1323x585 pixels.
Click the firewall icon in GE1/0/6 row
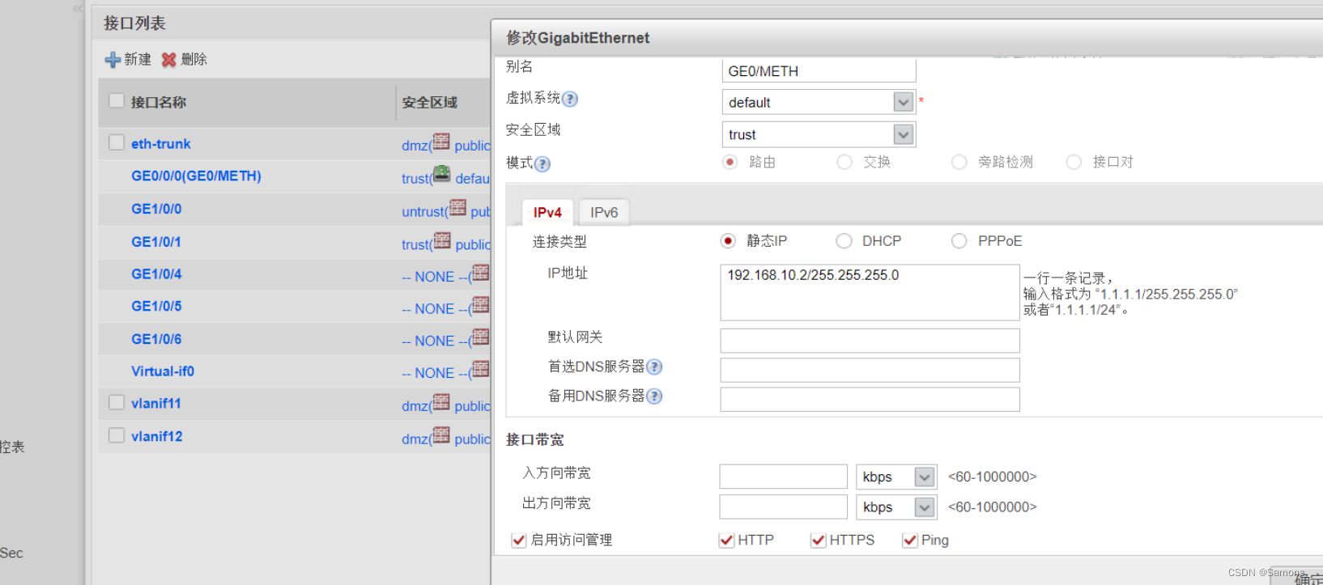pos(481,337)
